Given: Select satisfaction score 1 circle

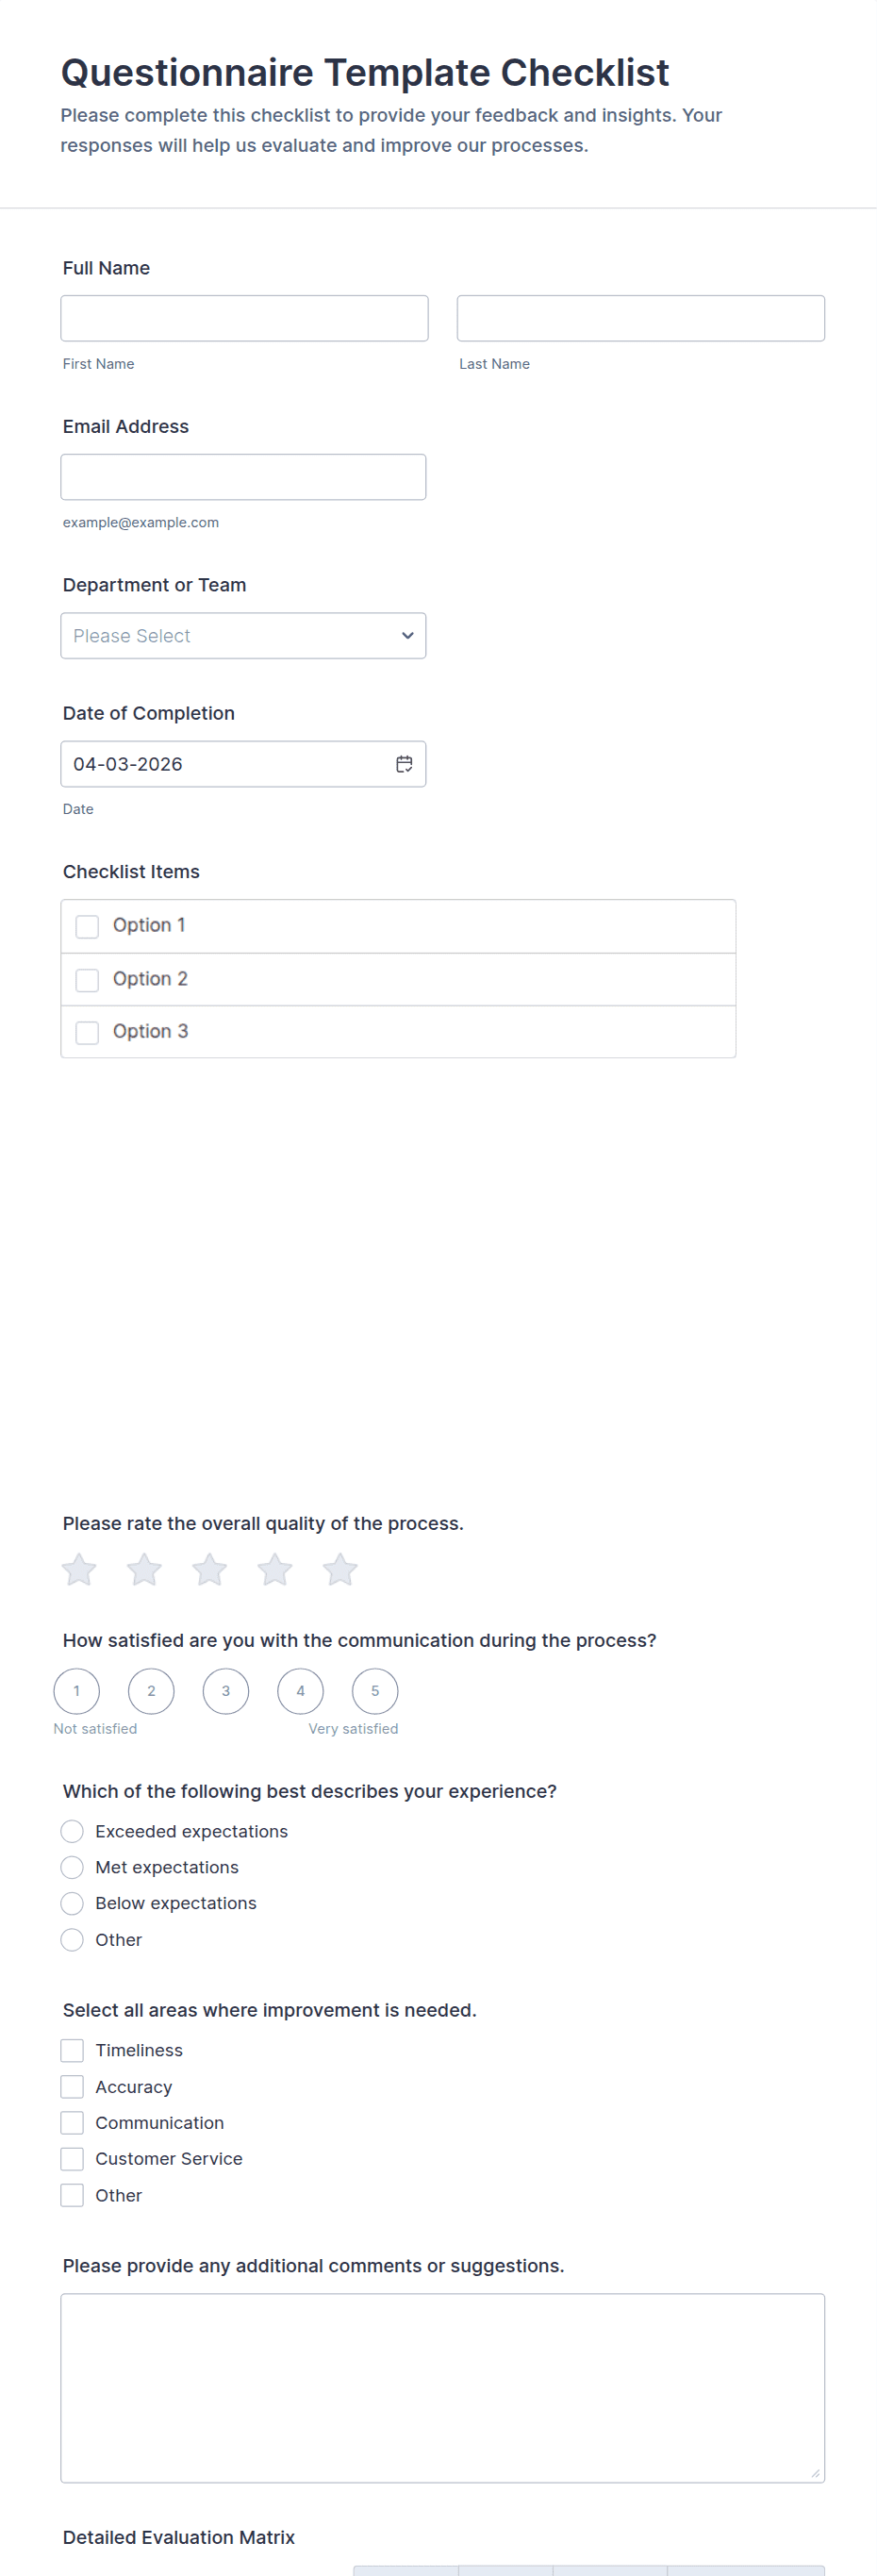Looking at the screenshot, I should pos(77,1691).
